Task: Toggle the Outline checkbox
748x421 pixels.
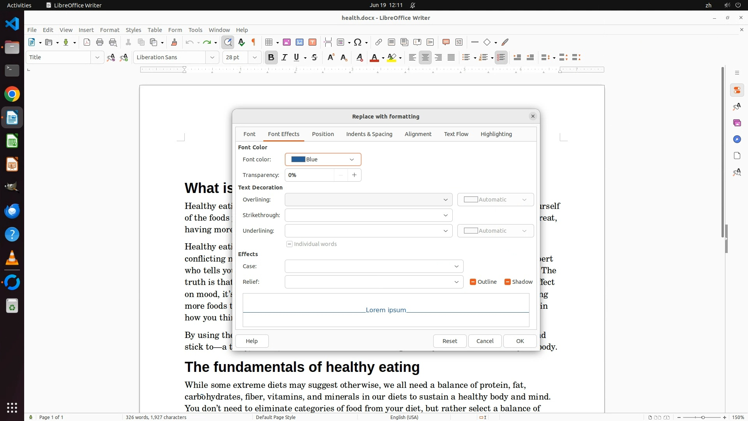Action: click(473, 282)
